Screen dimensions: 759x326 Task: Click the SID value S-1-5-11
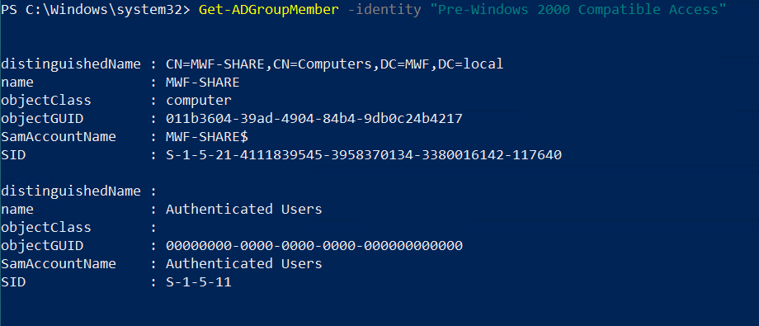199,282
